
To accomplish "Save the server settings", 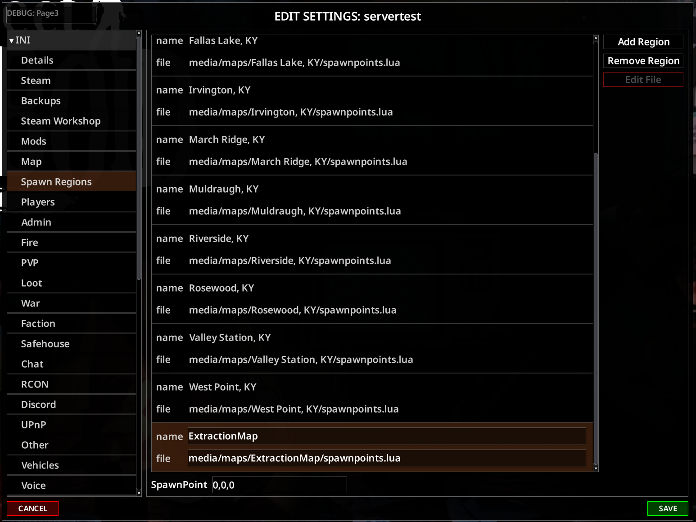I will pos(668,508).
